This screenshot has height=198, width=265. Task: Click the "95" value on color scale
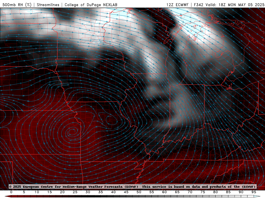tap(254, 192)
